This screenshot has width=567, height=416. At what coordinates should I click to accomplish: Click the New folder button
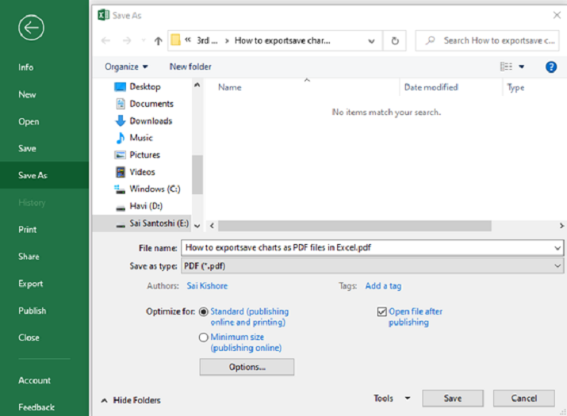pyautogui.click(x=190, y=67)
